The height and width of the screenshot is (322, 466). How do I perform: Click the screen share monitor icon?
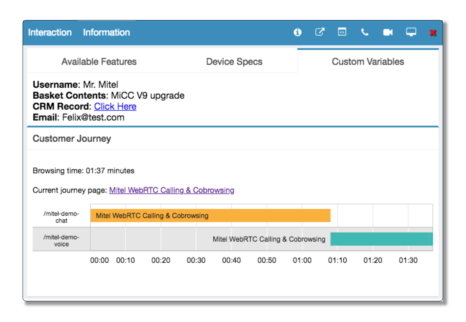coord(411,32)
